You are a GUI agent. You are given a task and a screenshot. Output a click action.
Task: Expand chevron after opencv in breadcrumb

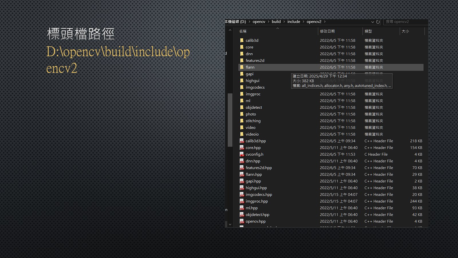(x=269, y=22)
